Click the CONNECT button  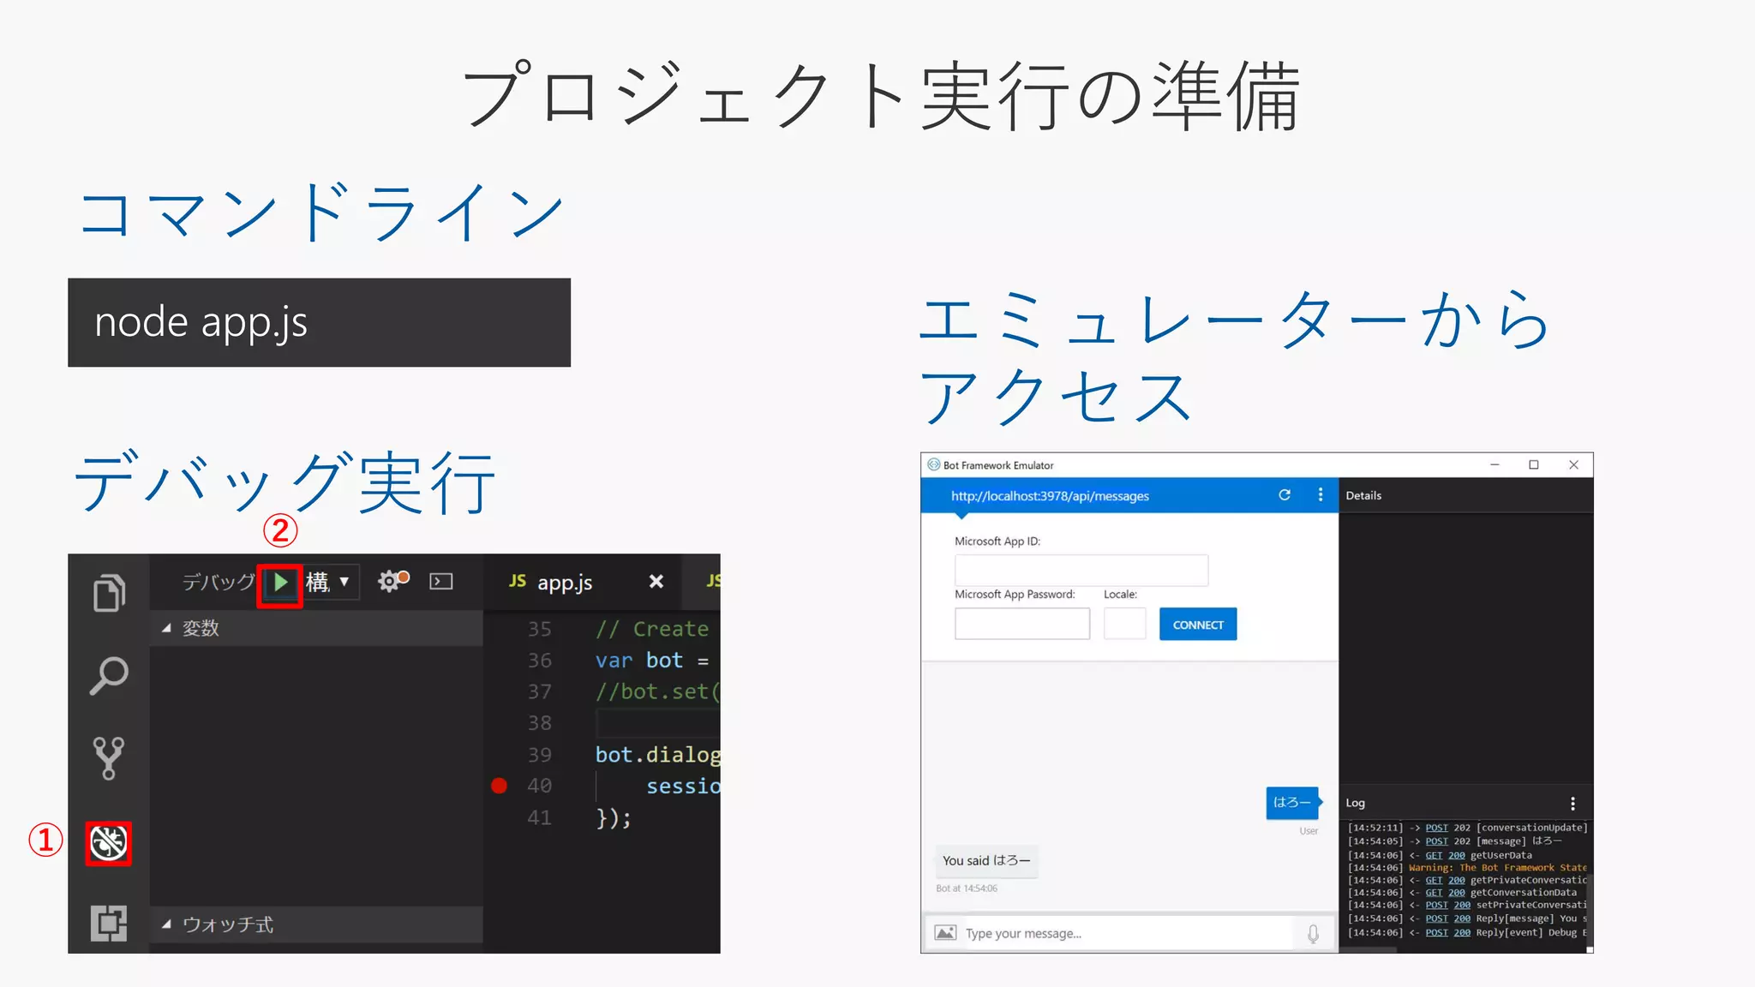point(1198,625)
